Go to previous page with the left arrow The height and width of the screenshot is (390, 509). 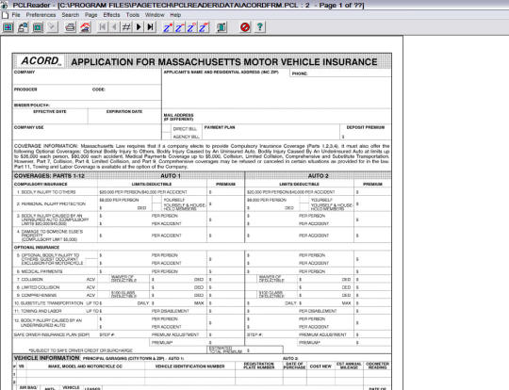tap(114, 27)
